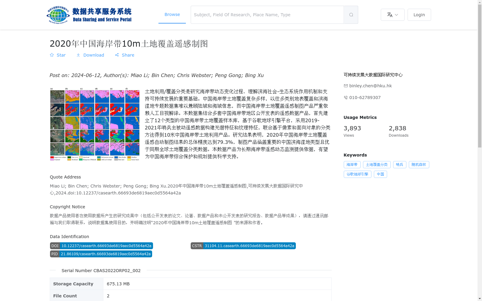The height and width of the screenshot is (301, 482).
Task: Click the Star link text
Action: point(61,55)
